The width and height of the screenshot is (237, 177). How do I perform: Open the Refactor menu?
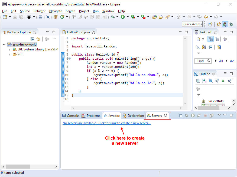pyautogui.click(x=40, y=11)
